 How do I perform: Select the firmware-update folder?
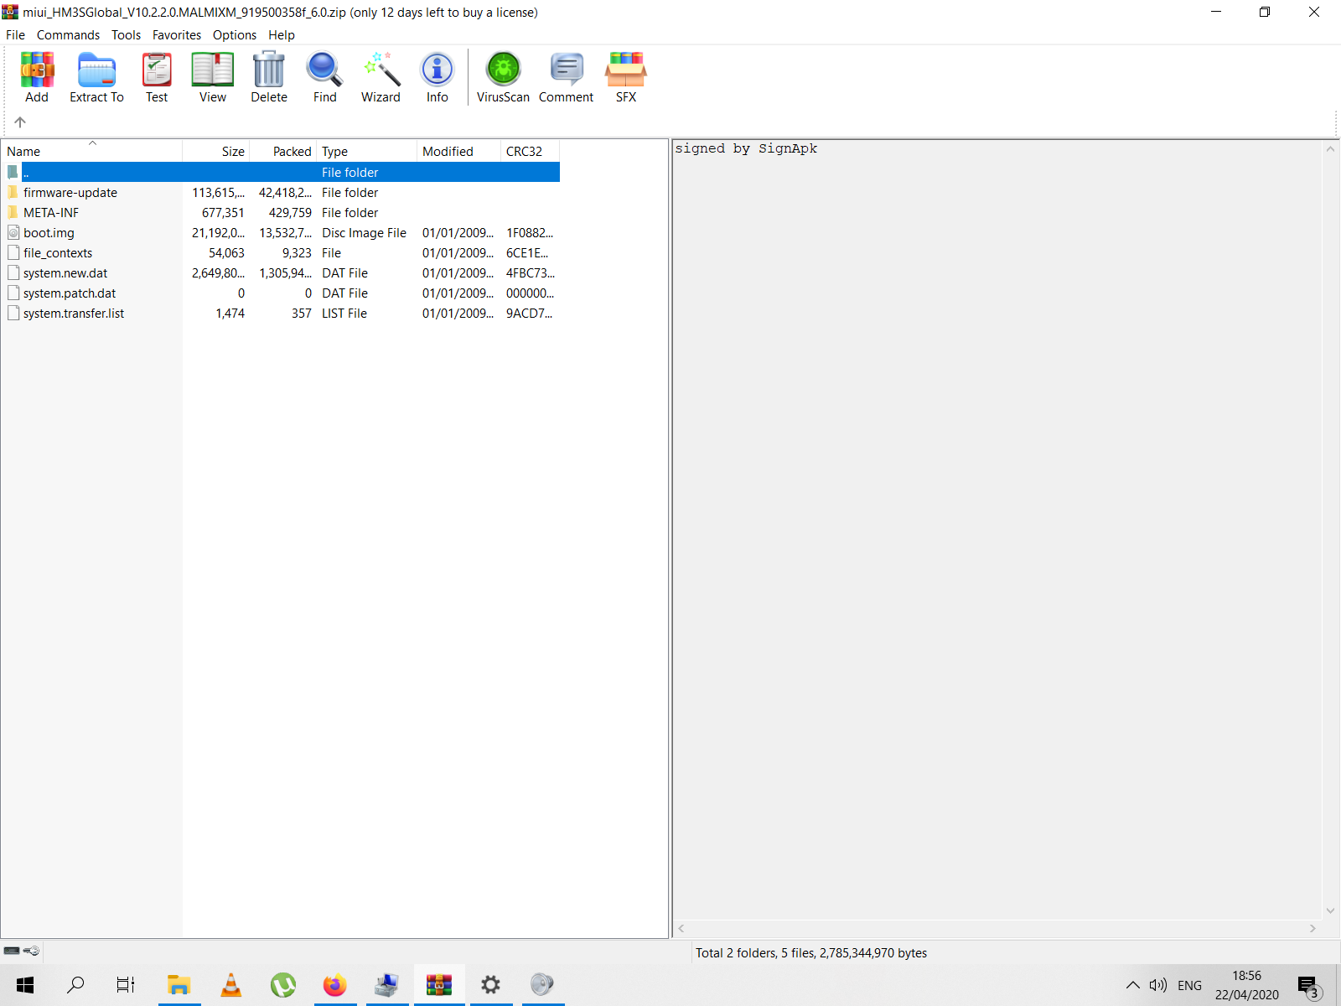click(70, 193)
